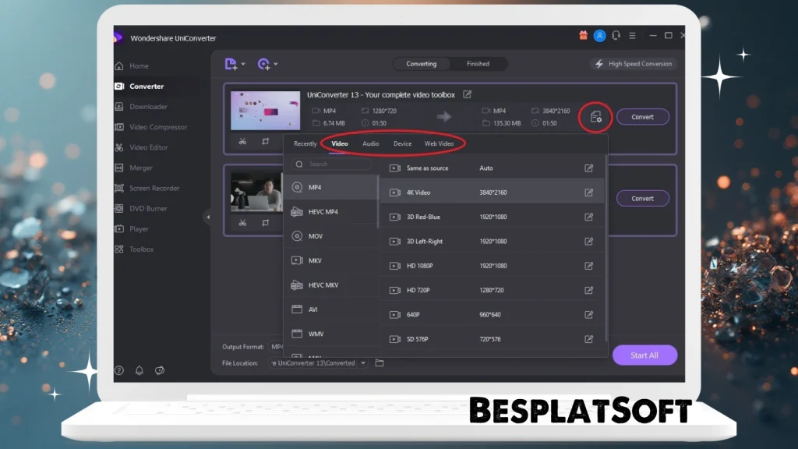The image size is (798, 449).
Task: Click the crop icon under first video
Action: point(266,142)
